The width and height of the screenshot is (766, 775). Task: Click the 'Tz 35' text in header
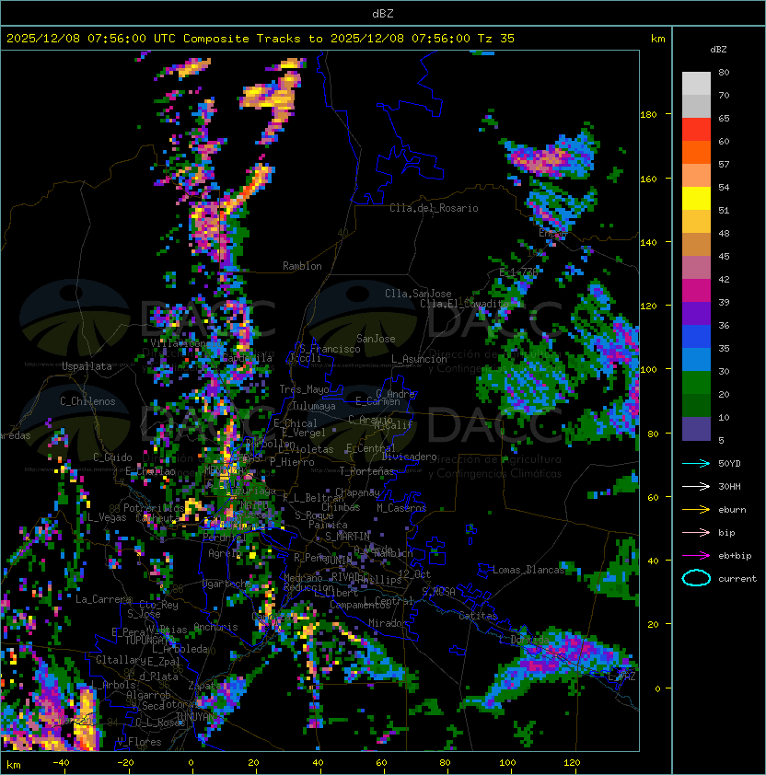(496, 39)
